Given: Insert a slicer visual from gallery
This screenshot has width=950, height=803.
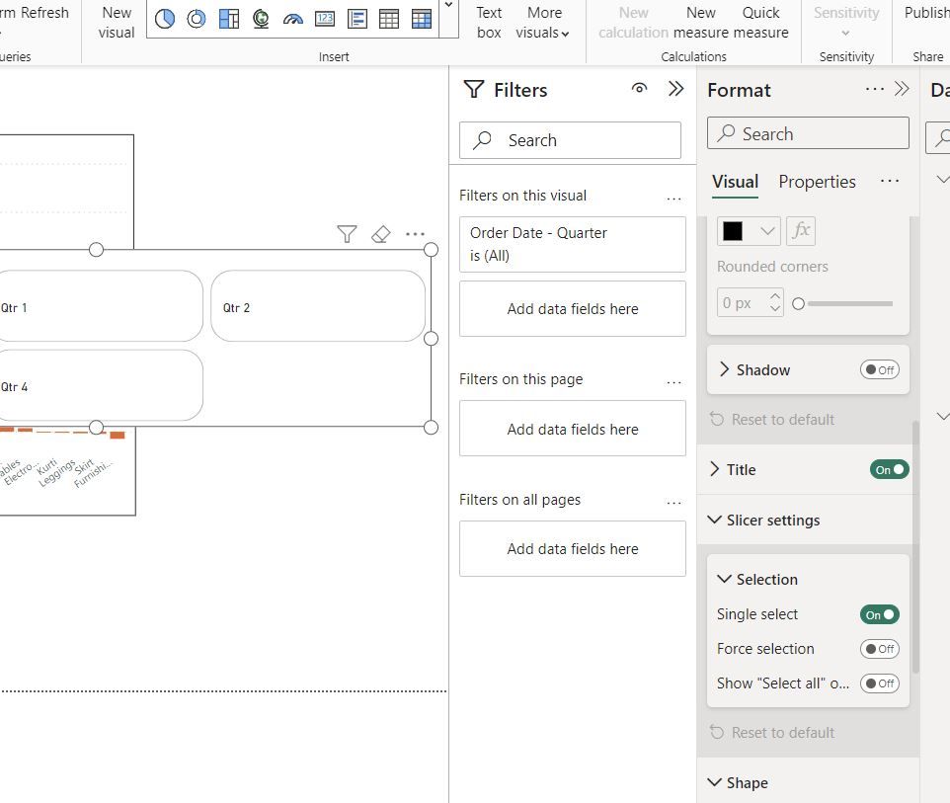Looking at the screenshot, I should point(356,19).
